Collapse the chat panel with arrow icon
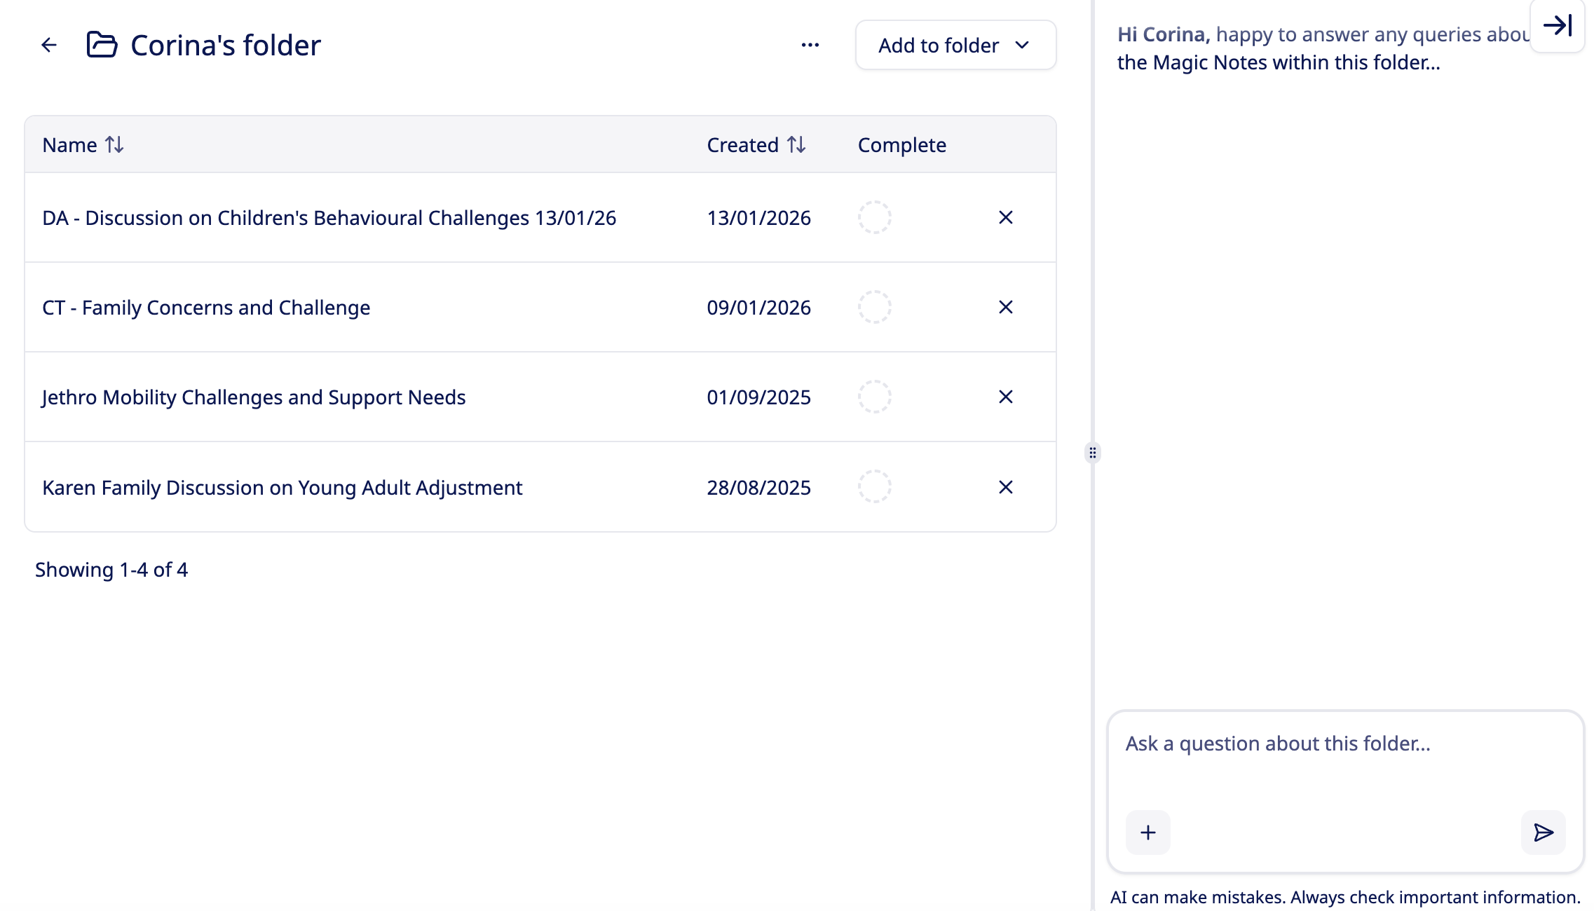The height and width of the screenshot is (911, 1594). [x=1557, y=26]
